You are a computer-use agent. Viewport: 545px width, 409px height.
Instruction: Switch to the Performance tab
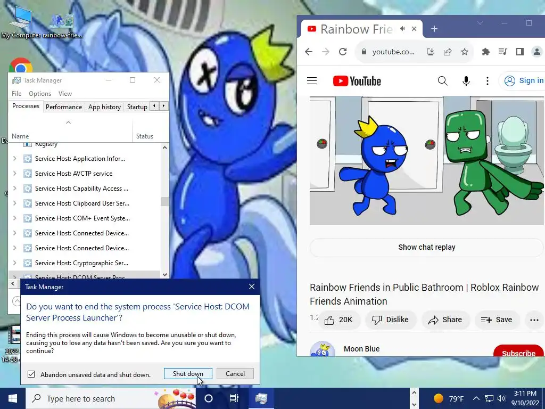coord(64,107)
